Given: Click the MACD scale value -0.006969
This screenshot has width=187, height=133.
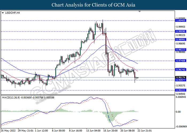Looking at the screenshot, I should [x=181, y=126].
